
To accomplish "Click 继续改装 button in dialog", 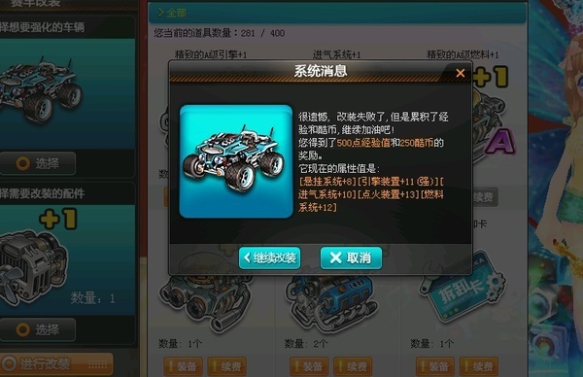I will [x=269, y=257].
